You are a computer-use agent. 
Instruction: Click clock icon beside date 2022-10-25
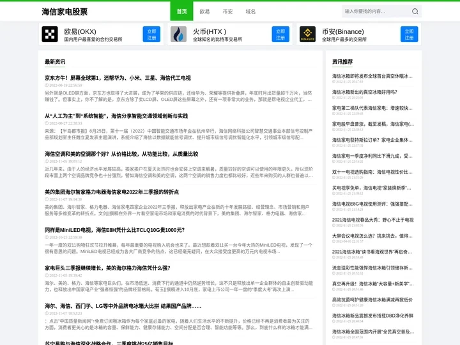tap(47, 237)
